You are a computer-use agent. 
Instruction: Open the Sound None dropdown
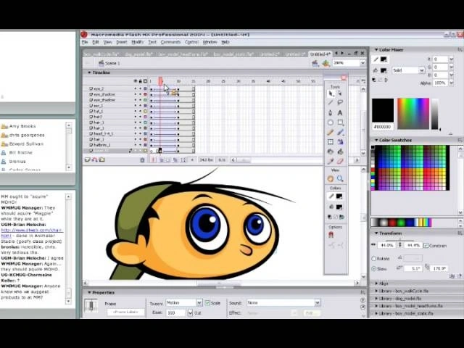318,303
